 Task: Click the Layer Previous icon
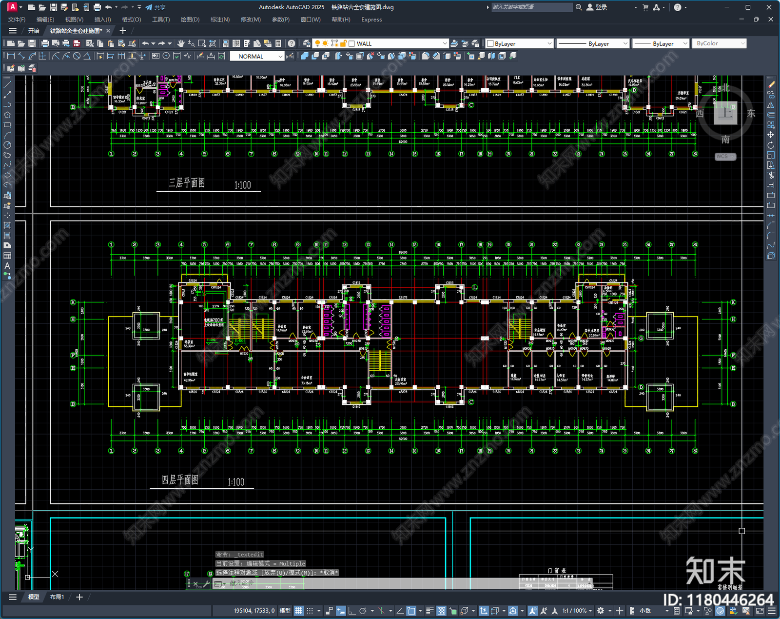pyautogui.click(x=465, y=43)
